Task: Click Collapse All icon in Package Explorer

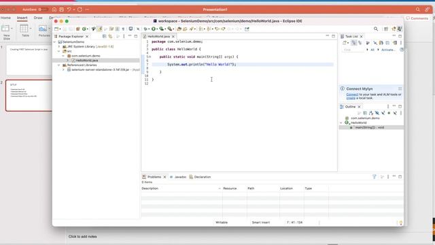Action: (x=104, y=36)
